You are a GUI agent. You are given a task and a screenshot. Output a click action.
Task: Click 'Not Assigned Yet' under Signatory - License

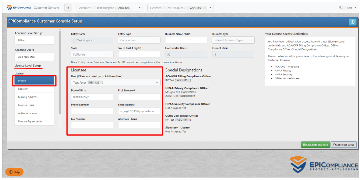coord(176,132)
